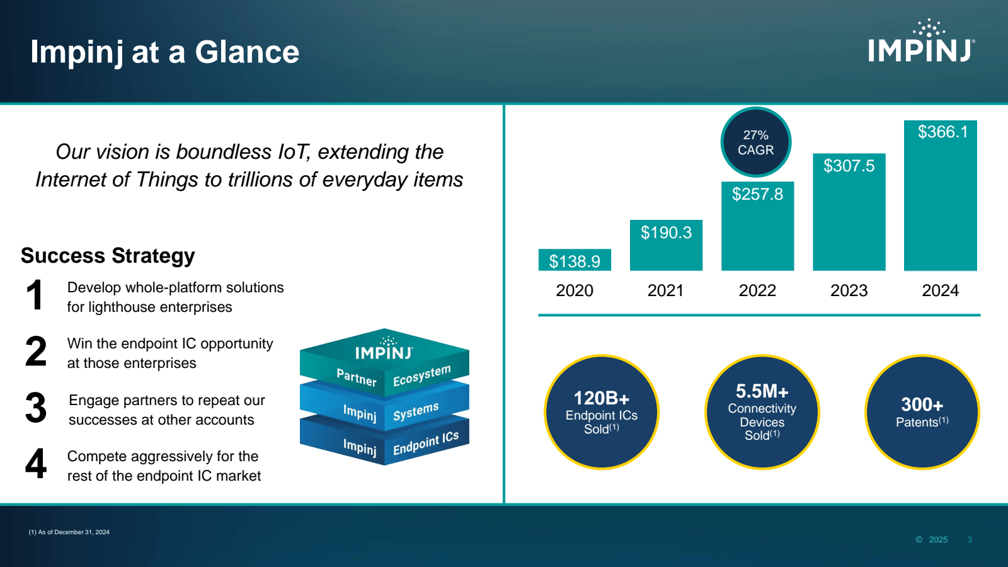Click the 'Our vision is boundless IoT' statement
The width and height of the screenshot is (1008, 567).
[249, 166]
